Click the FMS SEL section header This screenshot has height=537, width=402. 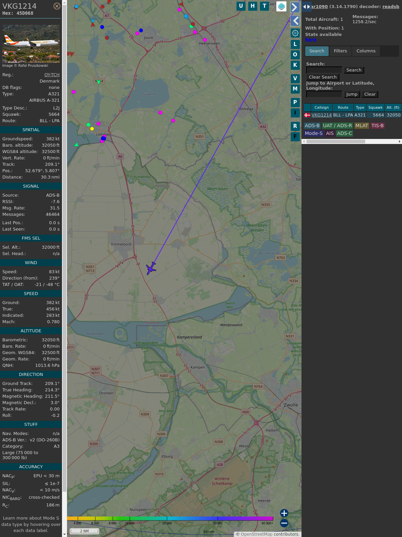point(31,238)
